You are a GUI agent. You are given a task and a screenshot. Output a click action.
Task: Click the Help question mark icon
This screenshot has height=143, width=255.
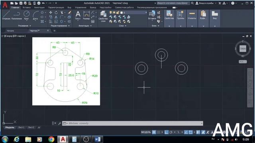pos(233,3)
